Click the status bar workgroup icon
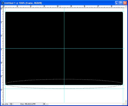 click(11, 104)
